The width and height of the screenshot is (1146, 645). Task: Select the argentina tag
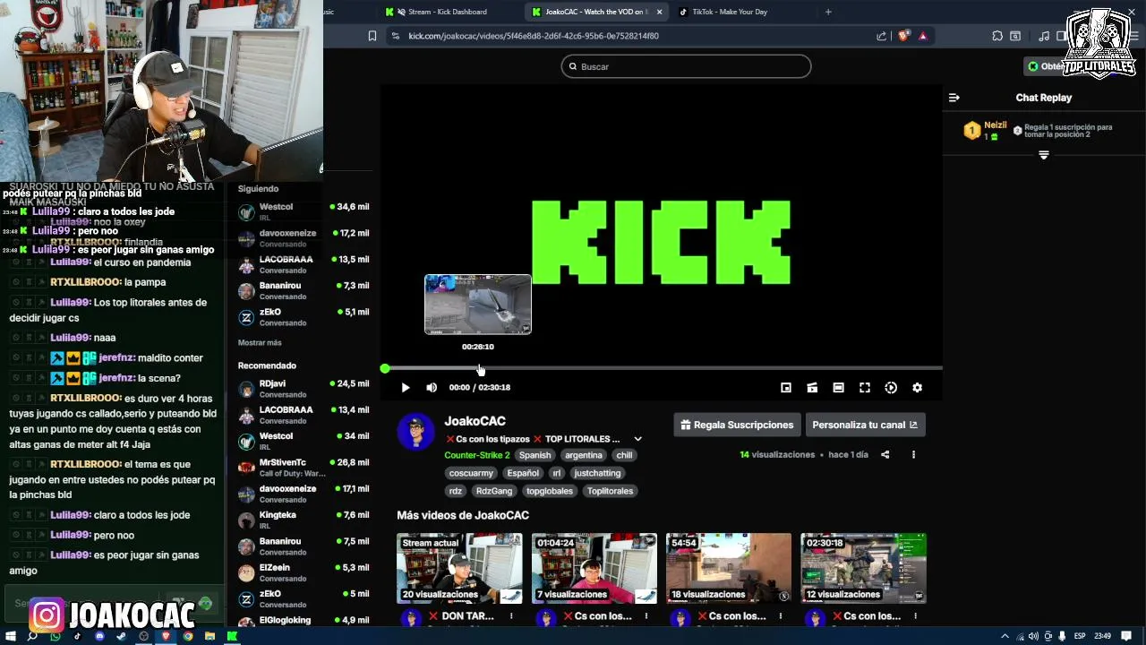(584, 455)
